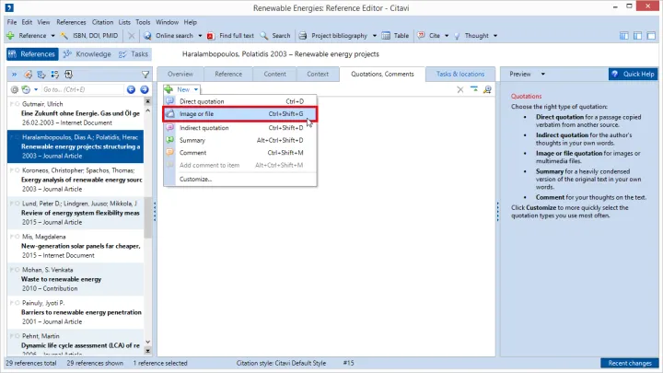Screen dimensions: 663x373
Task: Select the Gutmair, Ulrich reference
Action: point(76,113)
